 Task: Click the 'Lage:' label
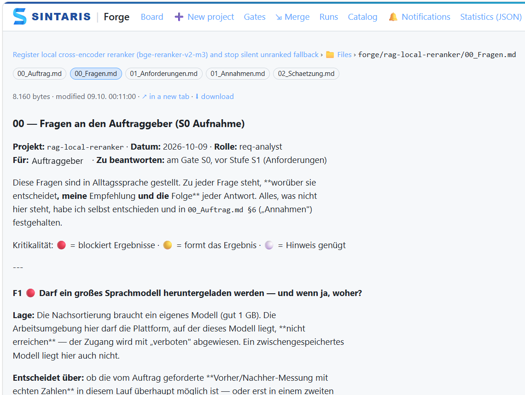coord(23,315)
